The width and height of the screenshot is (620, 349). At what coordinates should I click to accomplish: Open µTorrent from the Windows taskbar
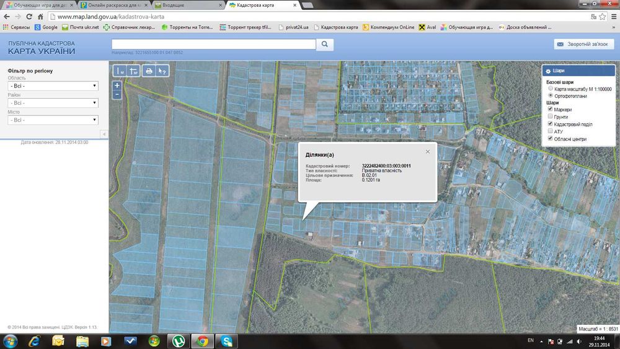[x=177, y=341]
